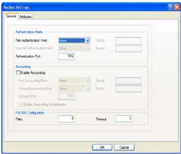
Task: Close the Radius Settings window
Action: coord(177,7)
